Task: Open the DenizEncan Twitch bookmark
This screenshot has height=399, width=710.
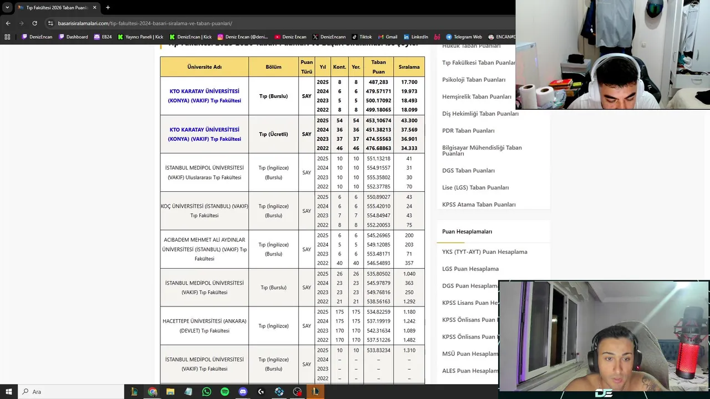Action: point(37,37)
